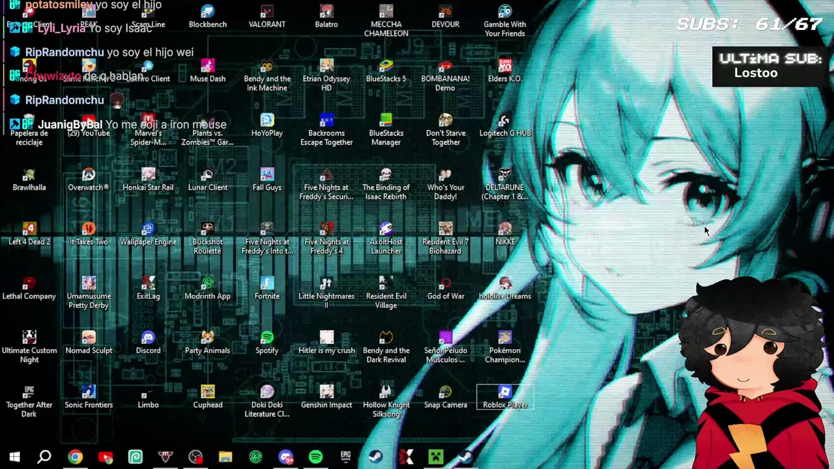Click the Don't Starve Together icon

(446, 130)
